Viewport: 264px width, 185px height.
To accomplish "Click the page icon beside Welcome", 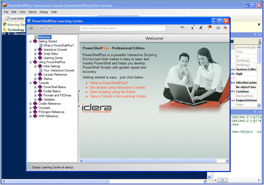I will click(x=36, y=37).
